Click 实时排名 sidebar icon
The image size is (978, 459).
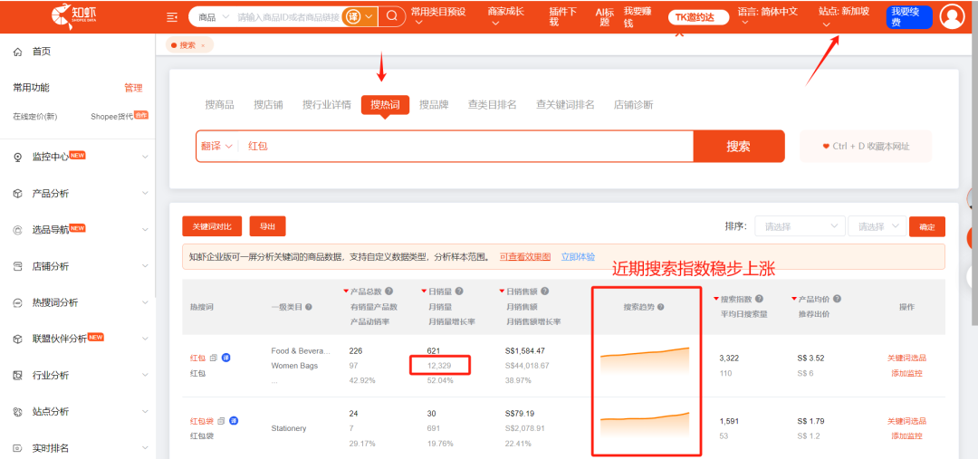(x=17, y=448)
